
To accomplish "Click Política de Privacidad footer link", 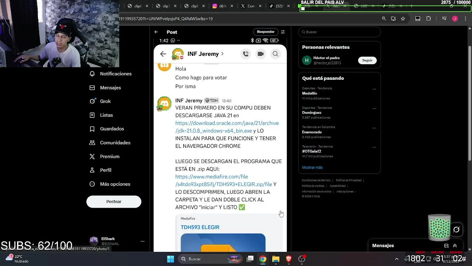I will pos(348,180).
